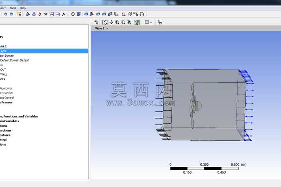Select Expressions, Functions and Variables item

pyautogui.click(x=19, y=116)
